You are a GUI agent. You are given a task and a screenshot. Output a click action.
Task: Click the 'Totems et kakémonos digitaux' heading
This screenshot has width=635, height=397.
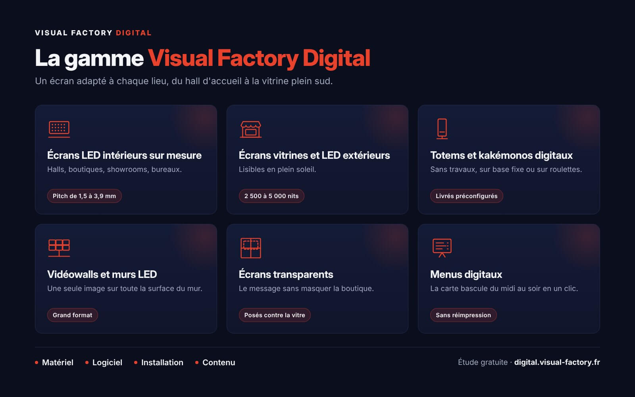(501, 155)
